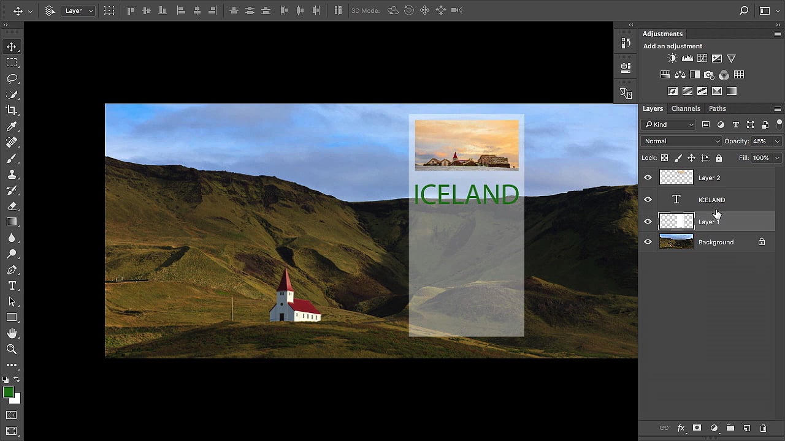Hide the Layer 2 layer
Screen dimensions: 785x441
coord(648,178)
